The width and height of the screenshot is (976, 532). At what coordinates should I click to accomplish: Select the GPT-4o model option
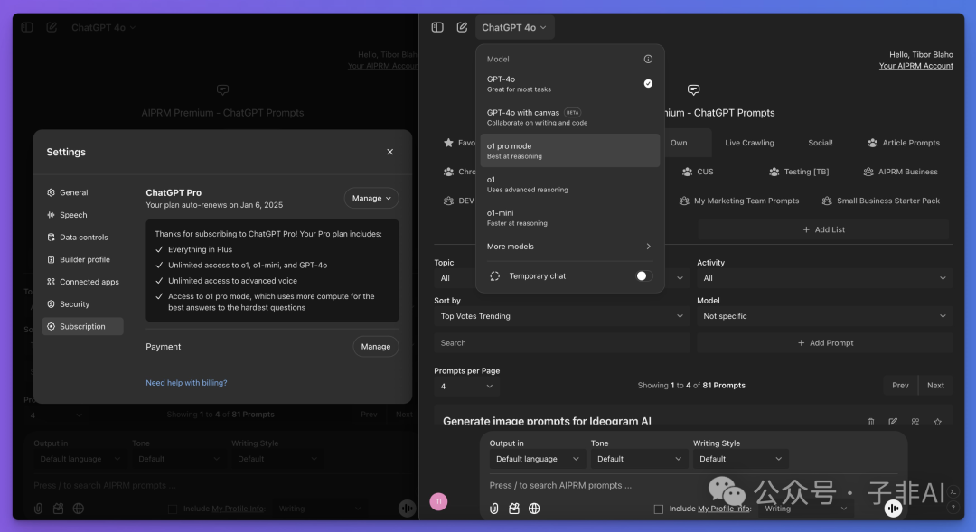(569, 83)
